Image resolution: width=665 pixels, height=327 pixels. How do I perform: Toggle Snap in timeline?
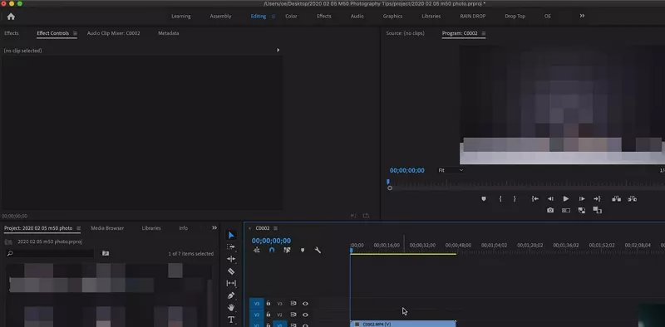[x=272, y=250]
